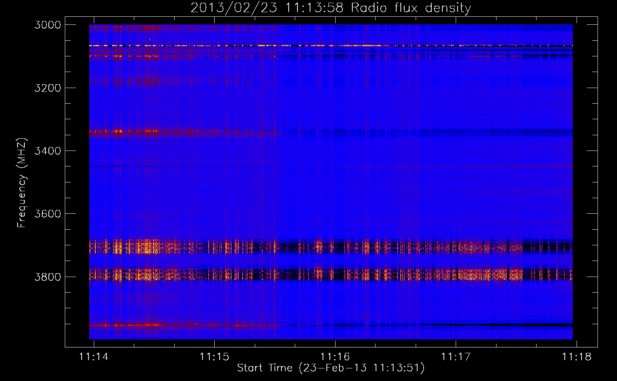Click the '3800' frequency axis label

click(48, 277)
